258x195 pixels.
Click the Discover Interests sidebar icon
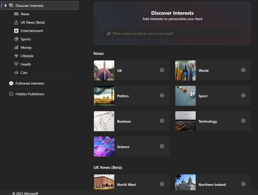pos(11,5)
